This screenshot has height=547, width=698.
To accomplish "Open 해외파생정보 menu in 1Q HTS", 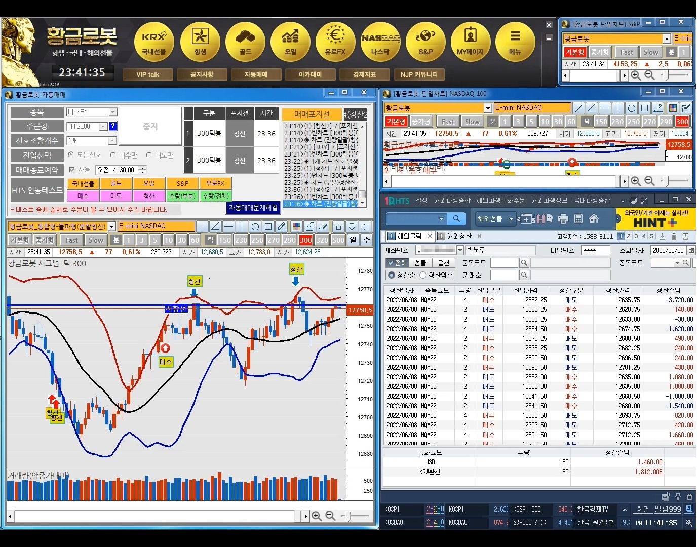I will 549,201.
